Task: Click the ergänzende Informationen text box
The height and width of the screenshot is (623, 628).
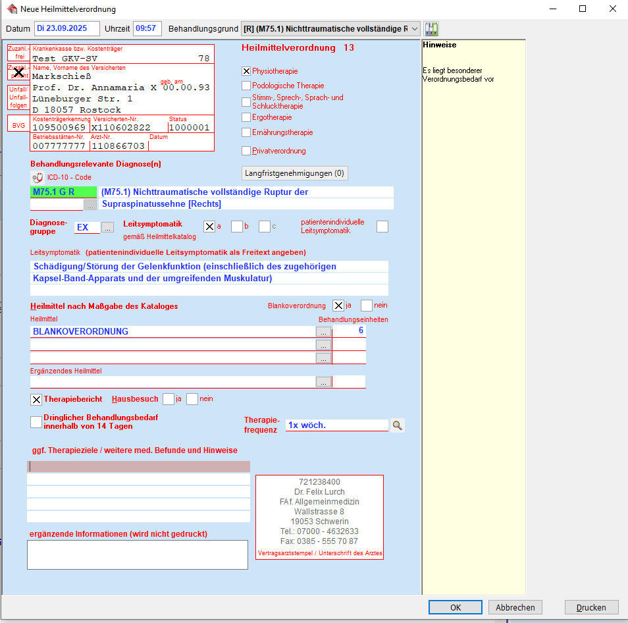Action: coord(137,555)
